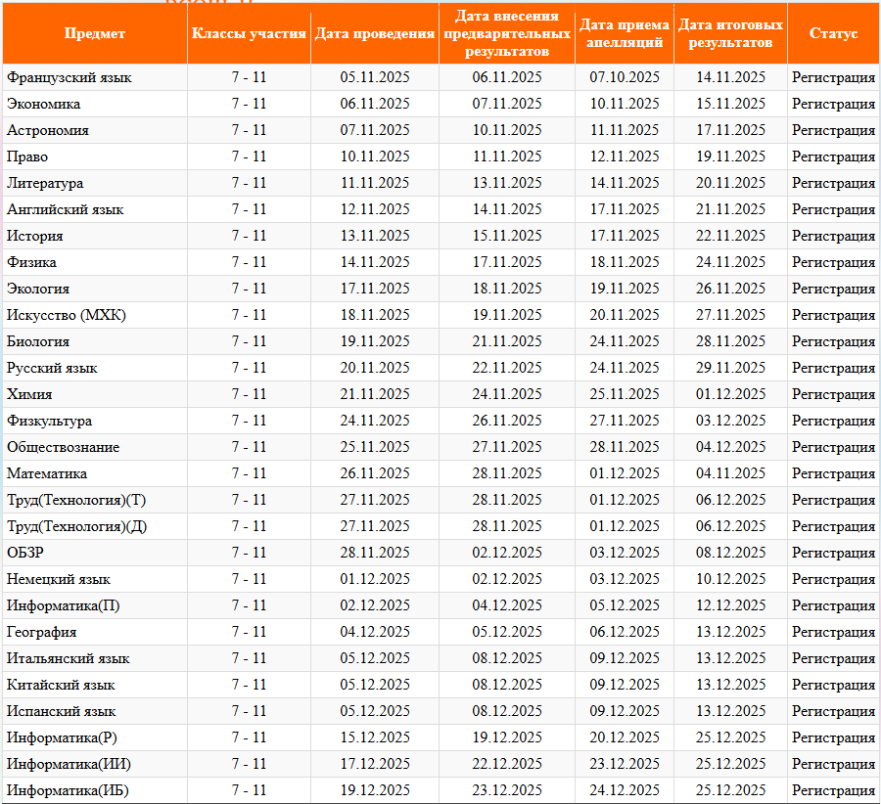Open 'Регистрация' for Французский язык
This screenshot has height=804, width=881.
tap(833, 77)
